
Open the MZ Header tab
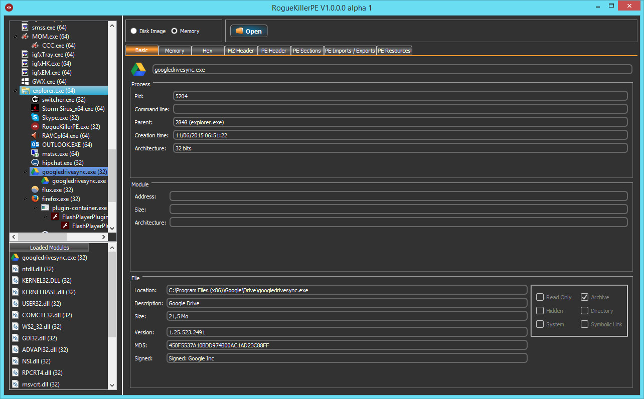point(241,51)
